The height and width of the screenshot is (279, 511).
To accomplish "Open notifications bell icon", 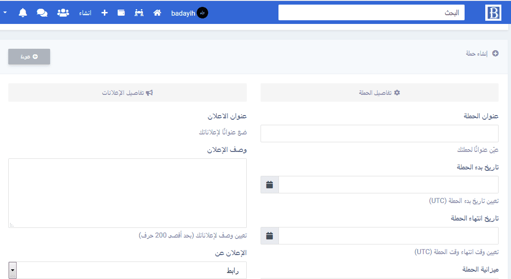I will tap(23, 13).
